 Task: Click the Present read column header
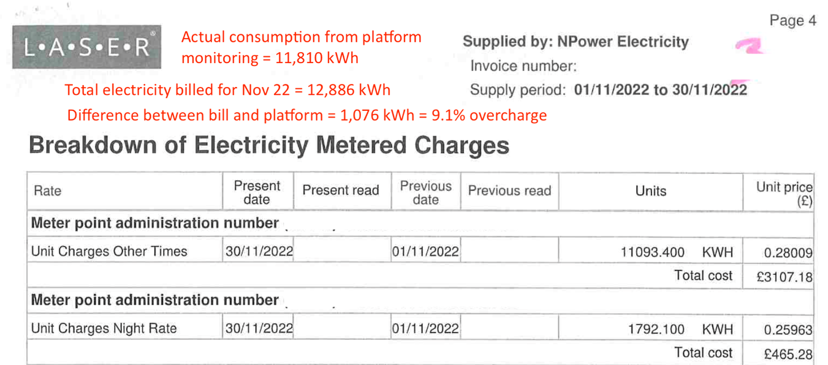(x=341, y=191)
